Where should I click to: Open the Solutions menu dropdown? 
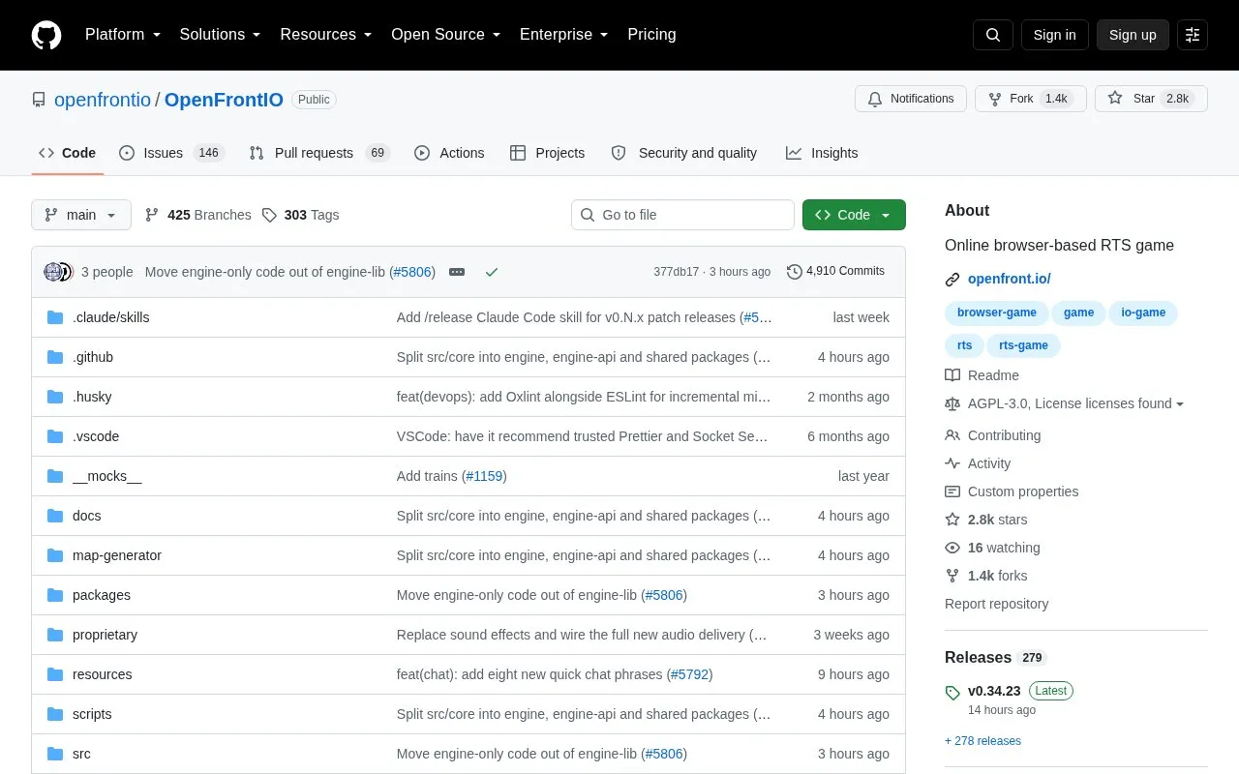coord(220,35)
